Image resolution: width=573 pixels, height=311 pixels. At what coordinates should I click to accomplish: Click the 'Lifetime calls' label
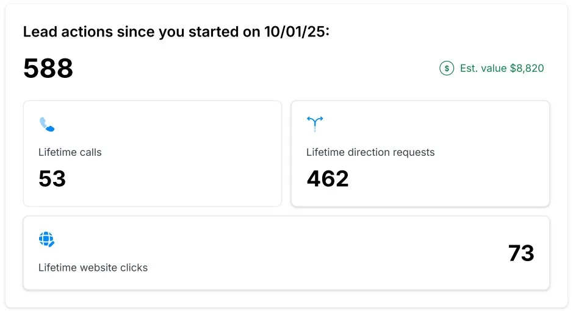pyautogui.click(x=70, y=152)
